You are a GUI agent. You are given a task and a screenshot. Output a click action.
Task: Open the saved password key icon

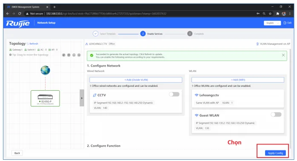coord(258,14)
